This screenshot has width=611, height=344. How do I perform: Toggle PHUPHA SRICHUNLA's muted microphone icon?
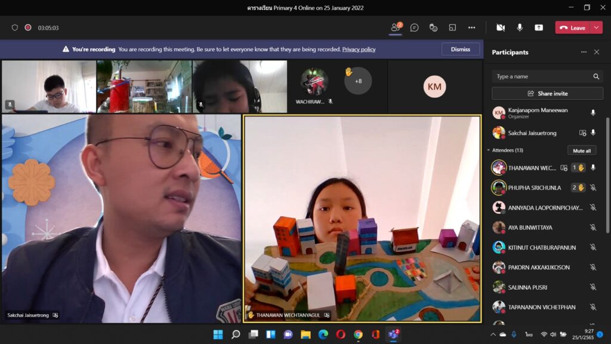(x=593, y=188)
